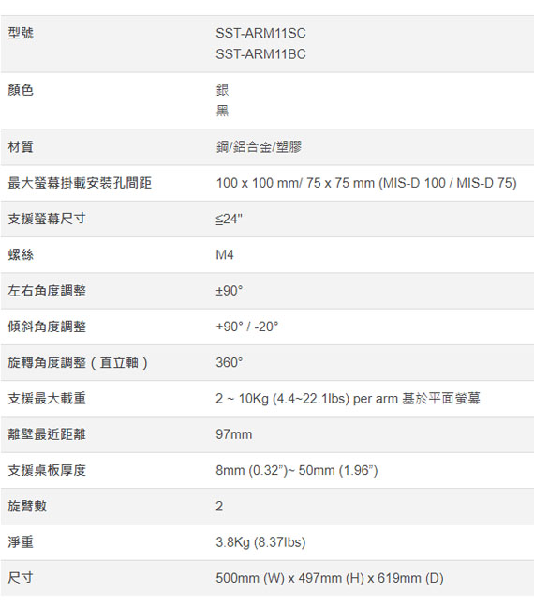The width and height of the screenshot is (534, 608).
Task: Click the 材質 material value text
Action: pos(259,147)
